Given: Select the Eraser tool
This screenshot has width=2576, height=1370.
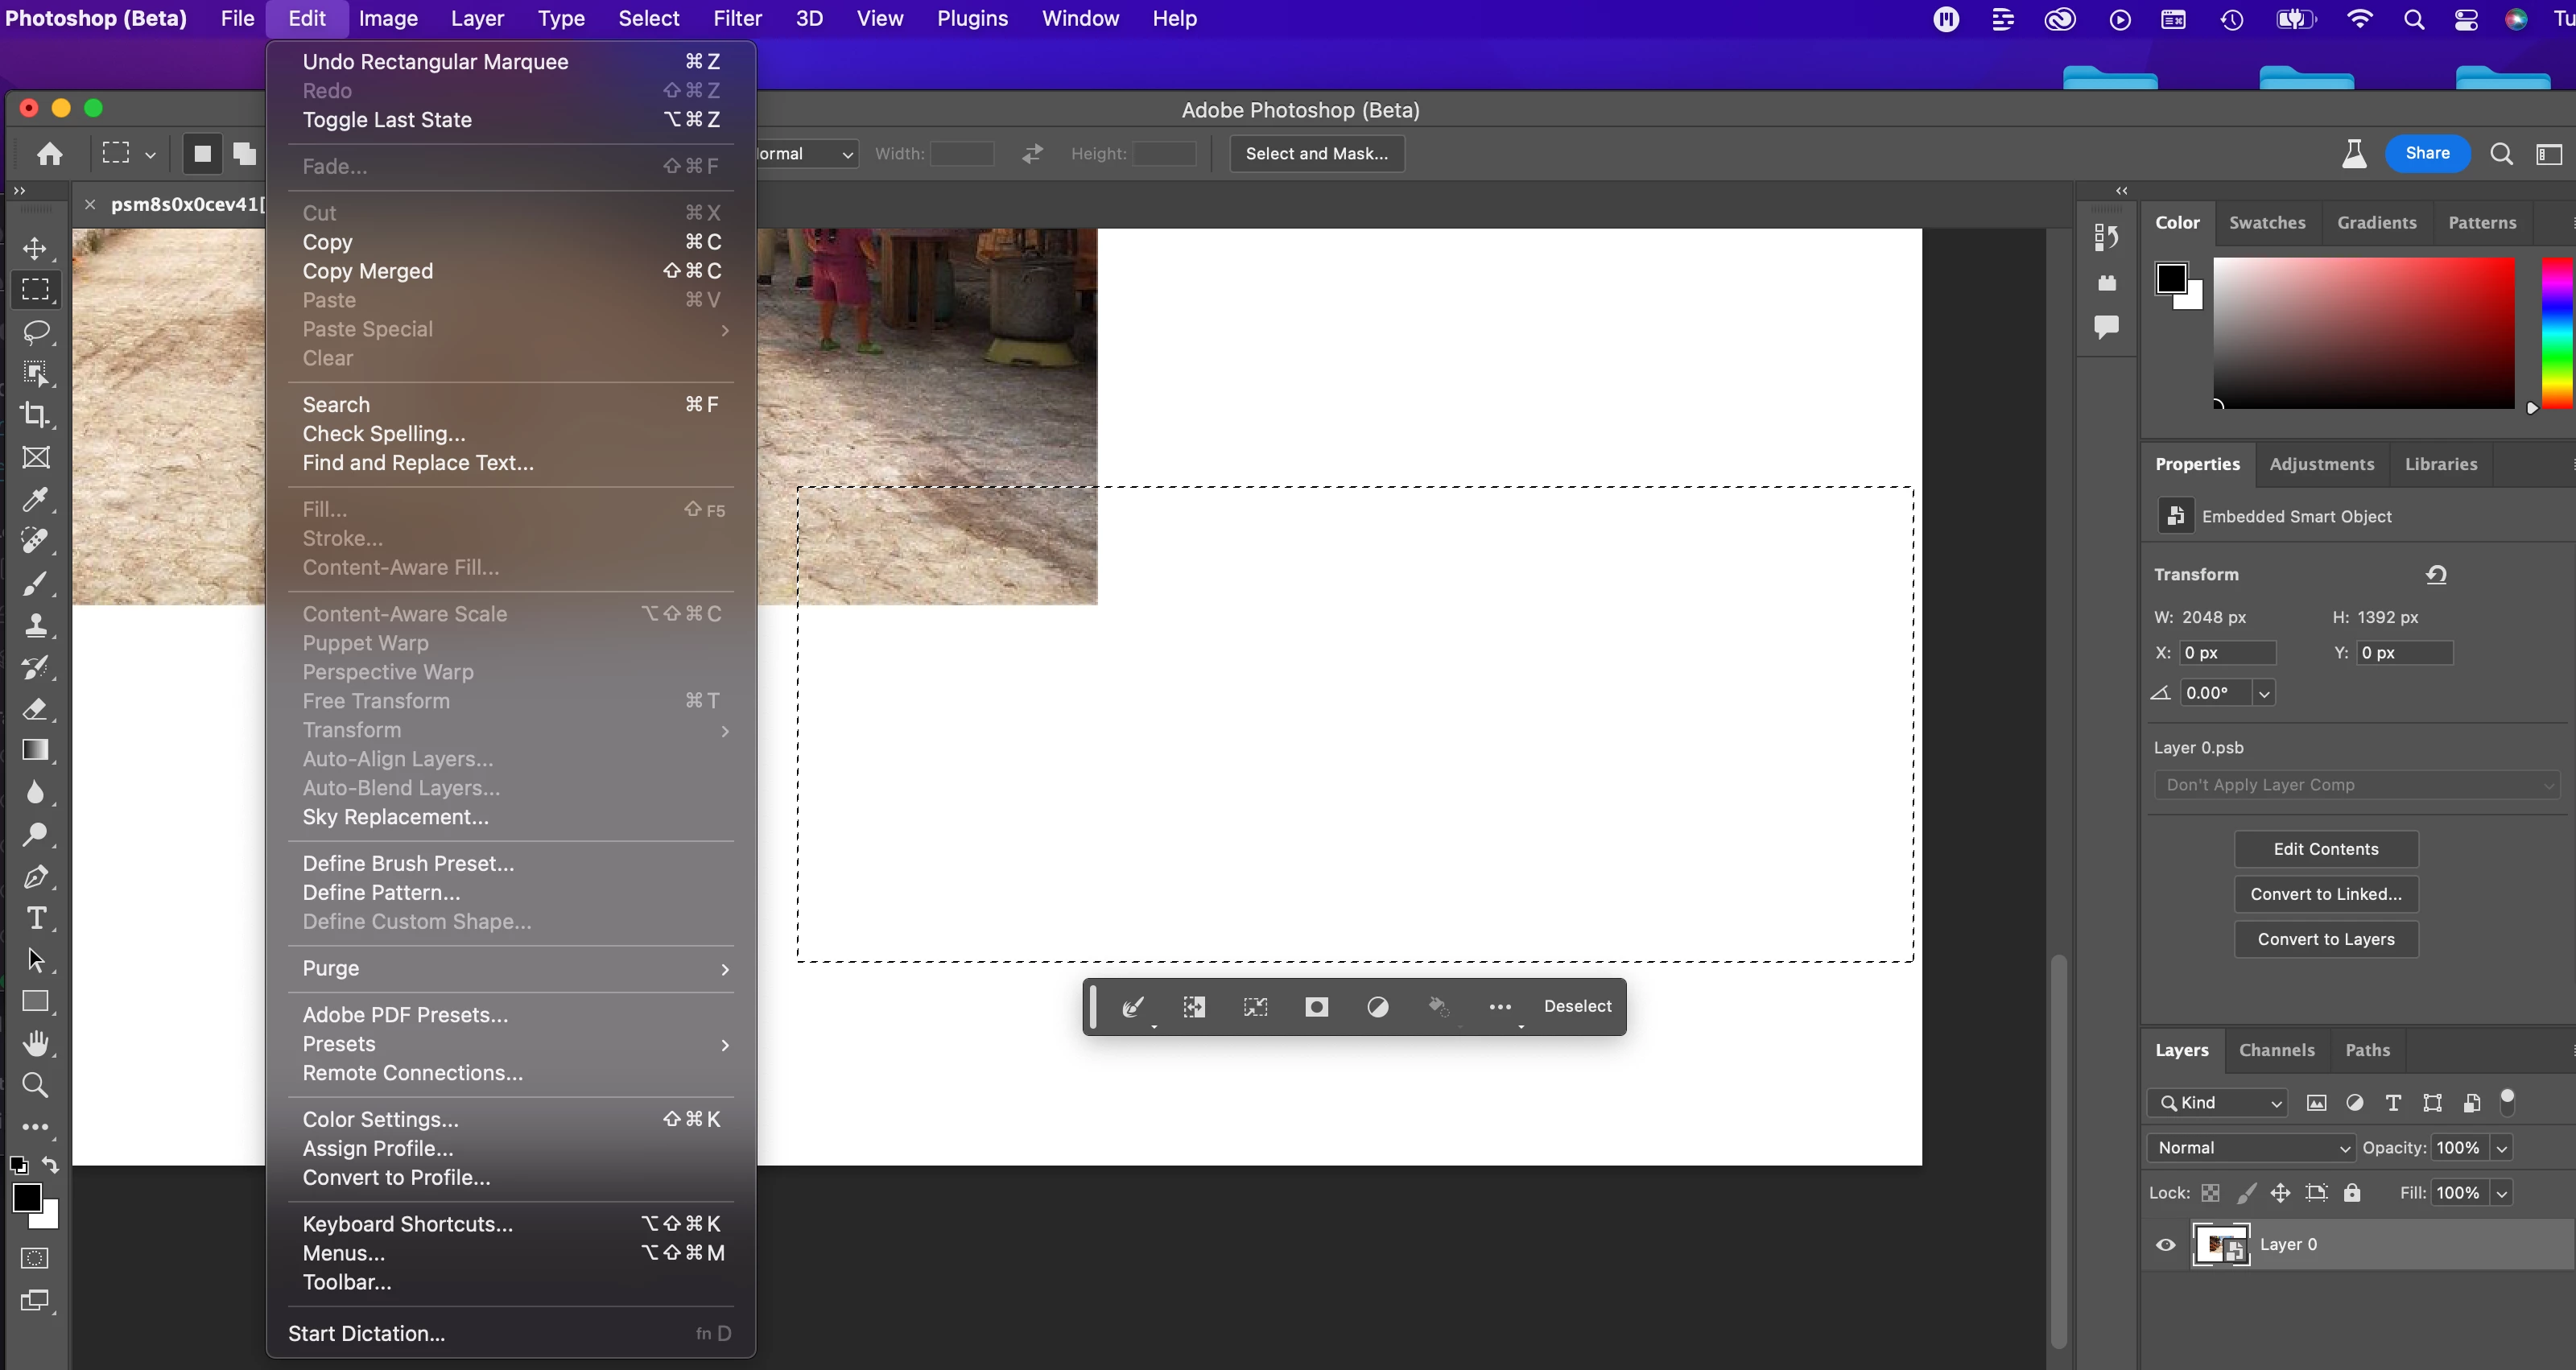Looking at the screenshot, I should coord(36,709).
